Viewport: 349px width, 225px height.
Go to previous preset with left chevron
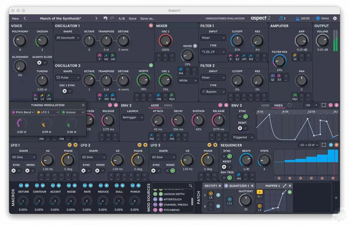click(25, 18)
